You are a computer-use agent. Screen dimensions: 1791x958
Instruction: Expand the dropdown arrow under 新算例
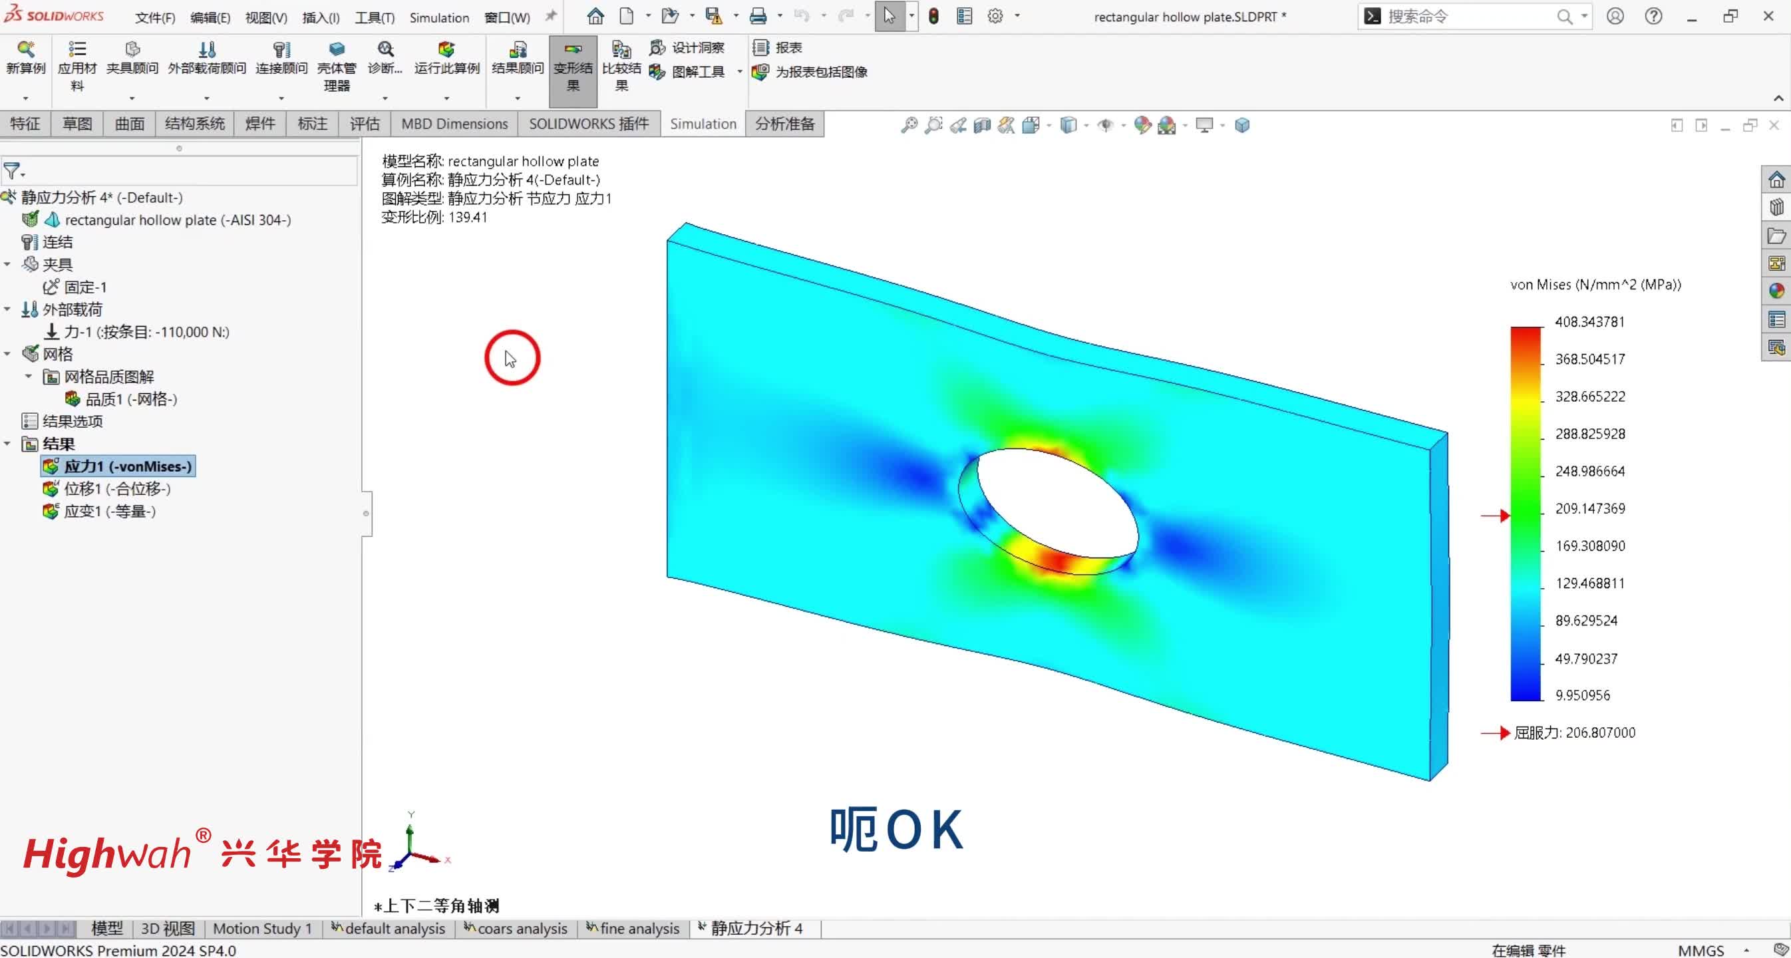point(26,98)
